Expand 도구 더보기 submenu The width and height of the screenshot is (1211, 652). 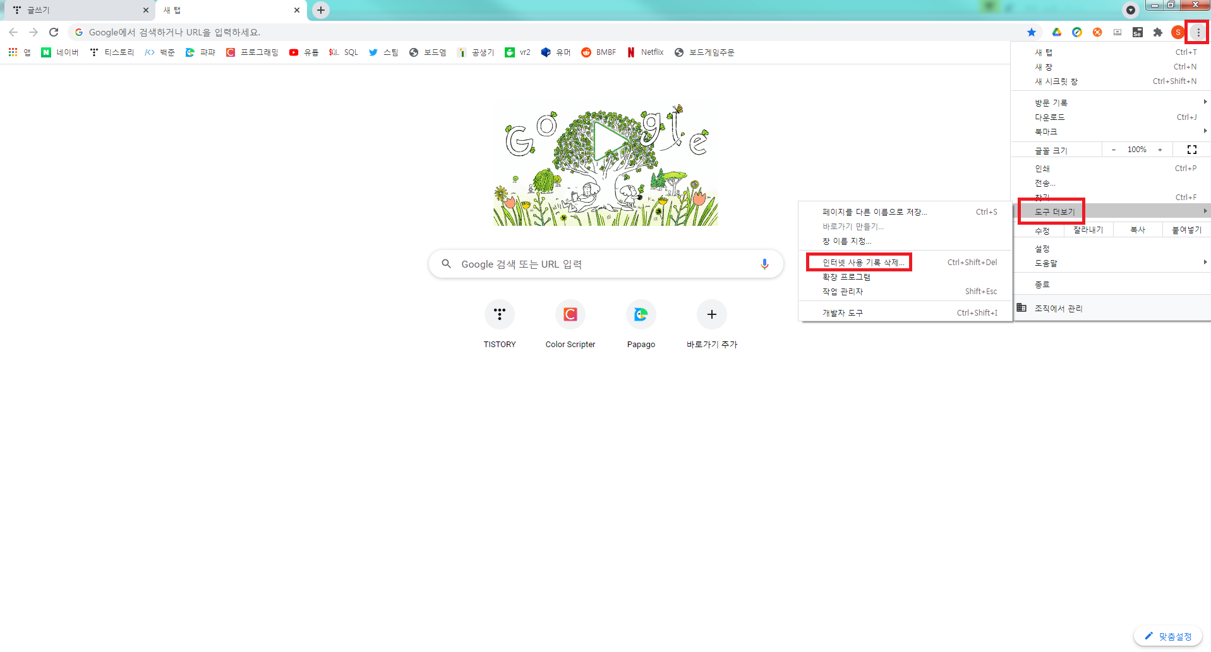click(x=1112, y=211)
